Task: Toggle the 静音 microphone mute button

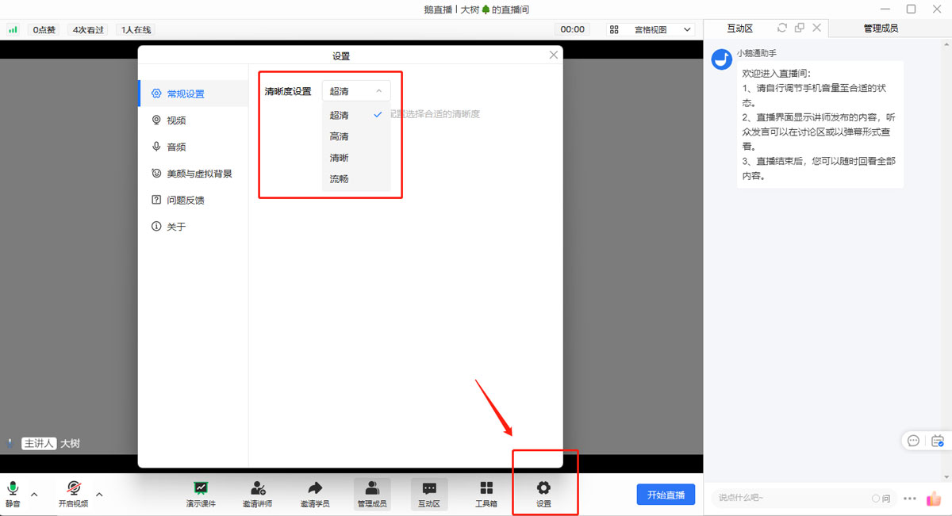Action: 13,488
